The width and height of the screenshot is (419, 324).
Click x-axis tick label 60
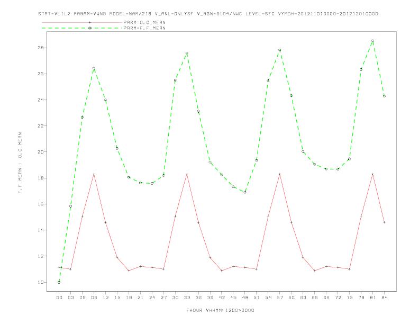292,298
